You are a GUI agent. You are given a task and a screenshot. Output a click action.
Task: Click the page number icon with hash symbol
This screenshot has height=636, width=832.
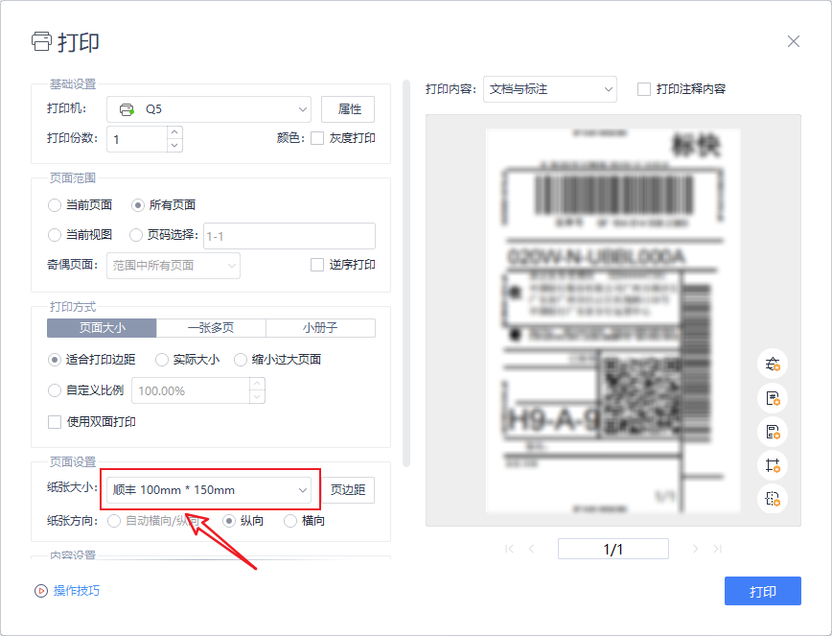click(772, 397)
